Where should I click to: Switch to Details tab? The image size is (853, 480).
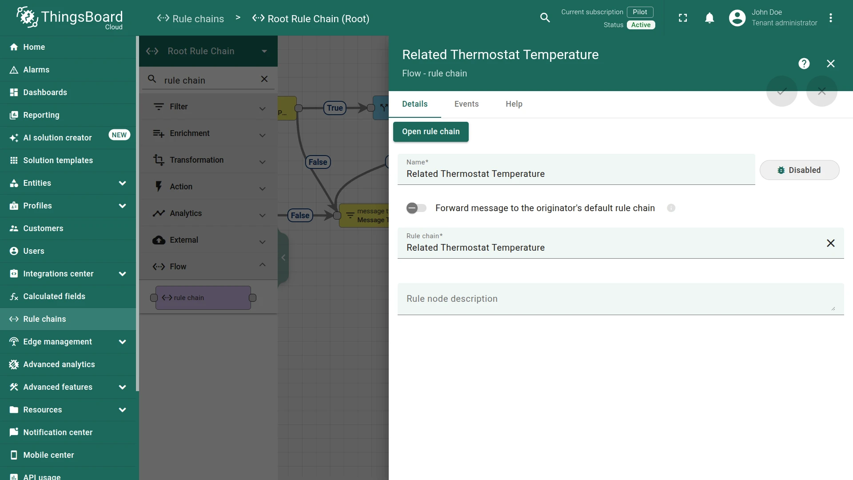pos(415,104)
